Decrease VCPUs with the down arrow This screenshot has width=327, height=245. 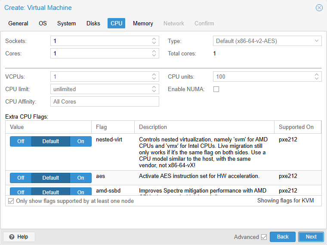point(154,79)
